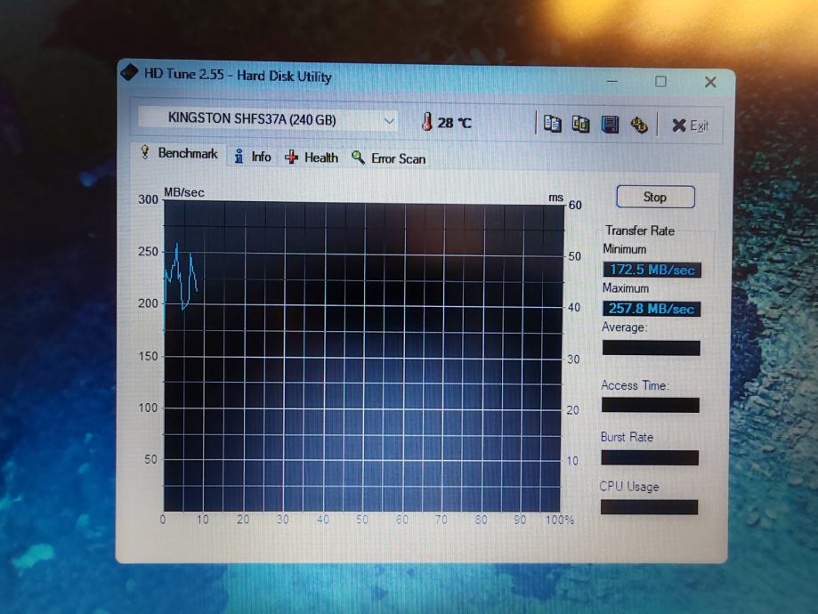Open the Health tab

(x=312, y=158)
